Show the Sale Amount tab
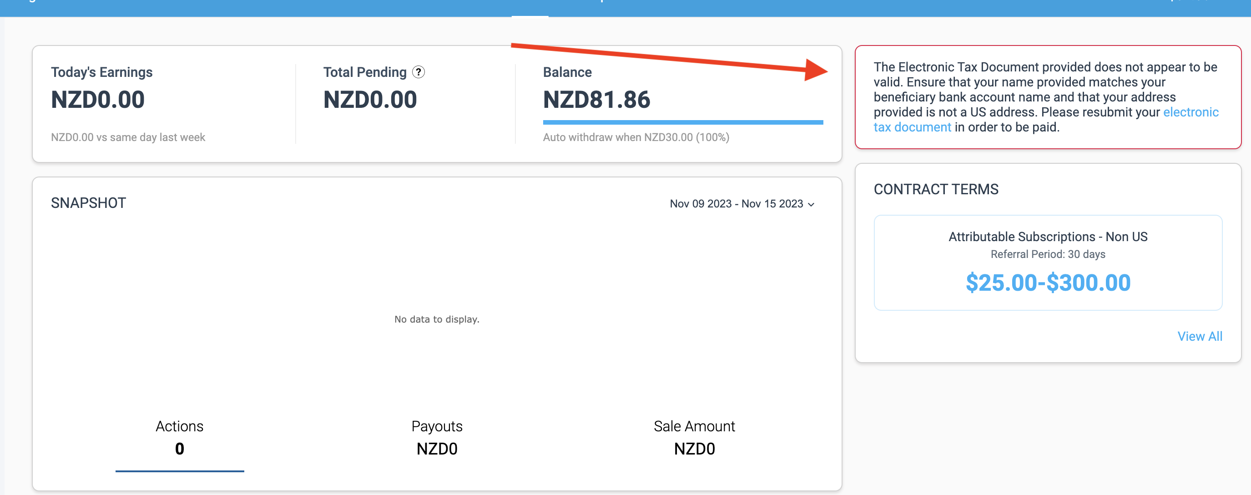 [694, 437]
